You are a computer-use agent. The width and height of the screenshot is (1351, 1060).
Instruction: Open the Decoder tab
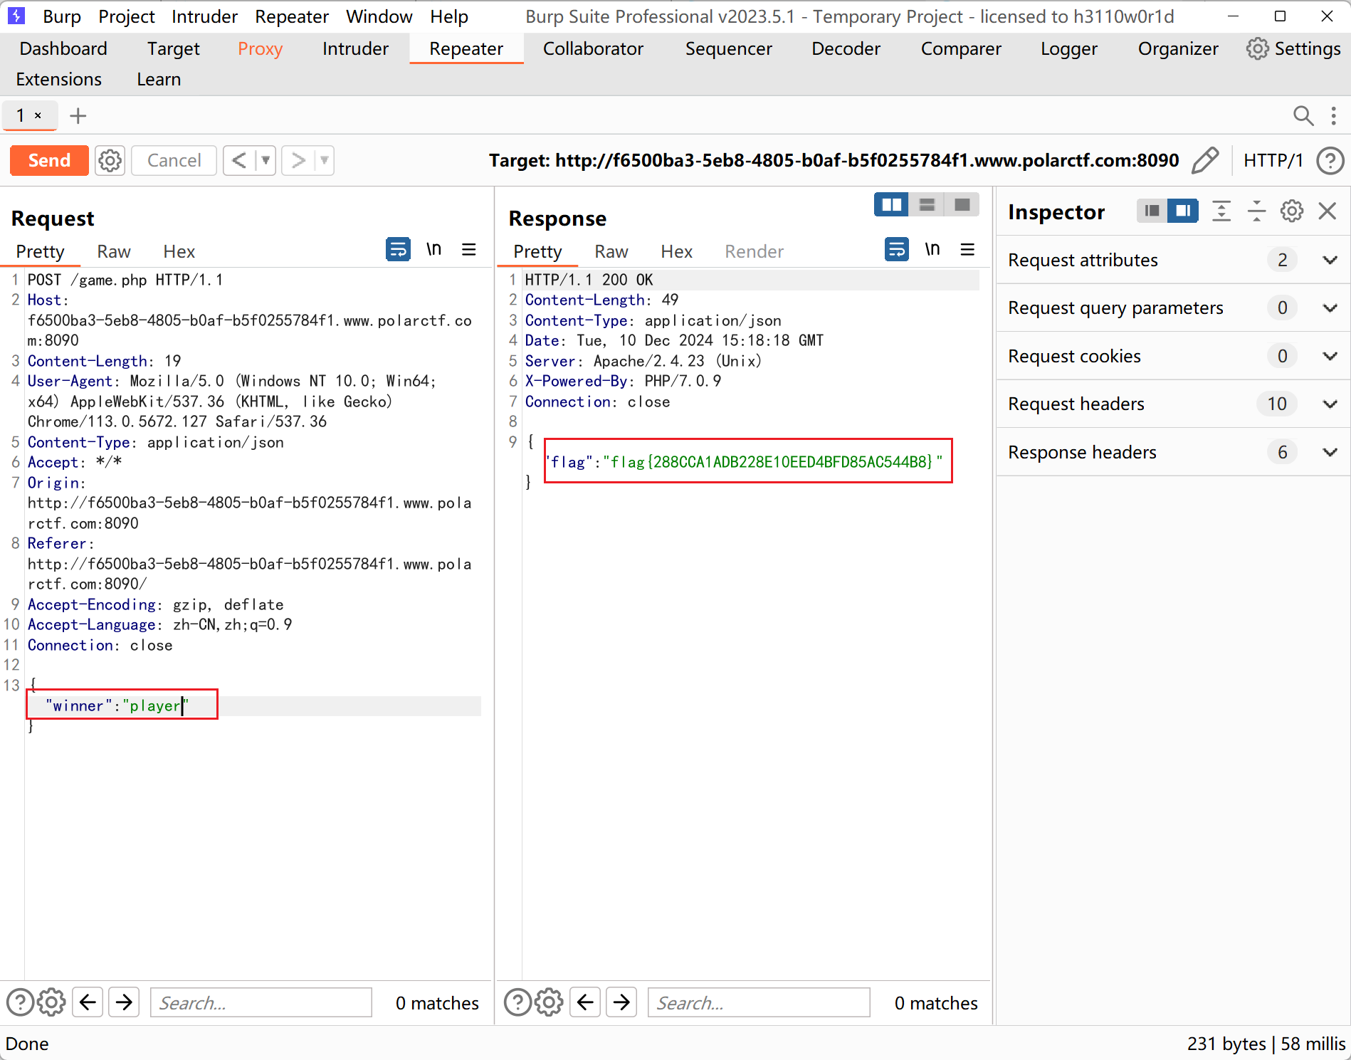[x=846, y=48]
